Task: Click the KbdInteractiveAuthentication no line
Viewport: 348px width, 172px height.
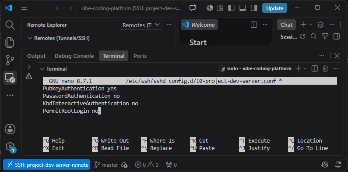Action: click(90, 104)
